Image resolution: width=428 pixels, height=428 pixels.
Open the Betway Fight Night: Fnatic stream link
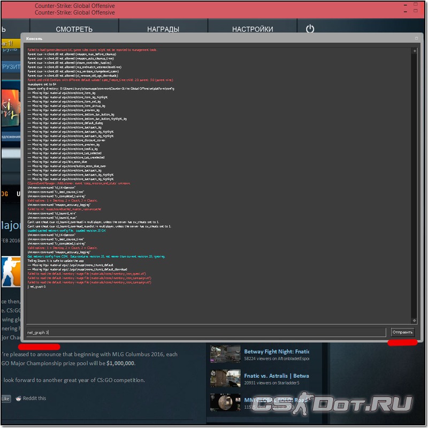[277, 351]
